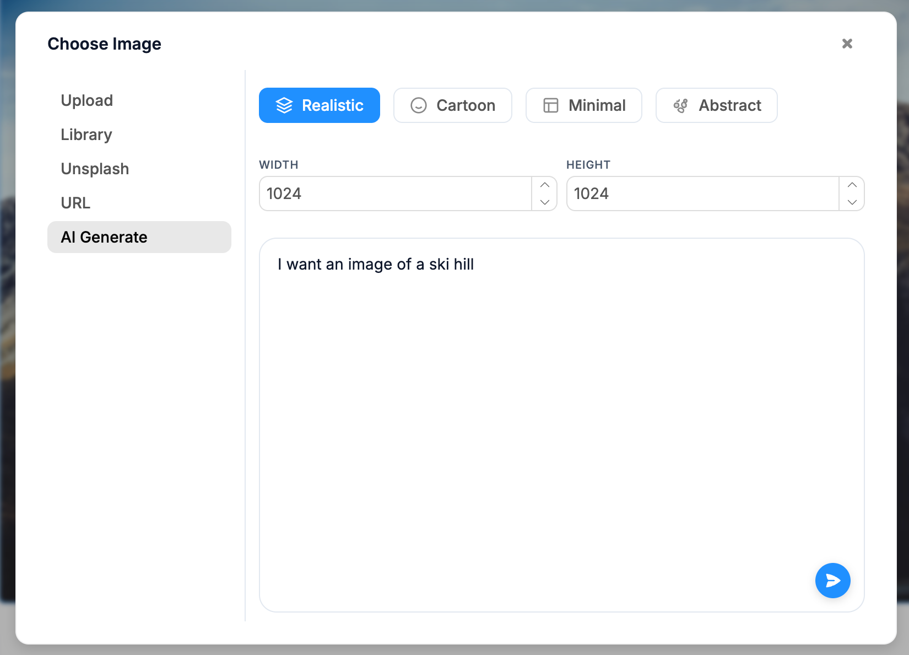Close the Choose Image dialog

pyautogui.click(x=847, y=44)
